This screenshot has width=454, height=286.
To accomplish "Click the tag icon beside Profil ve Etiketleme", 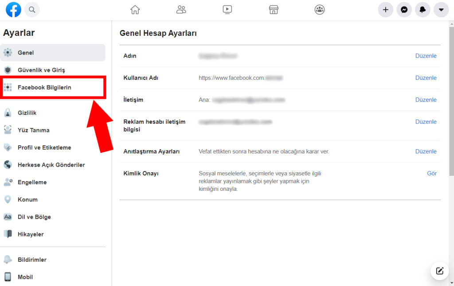I will point(8,147).
